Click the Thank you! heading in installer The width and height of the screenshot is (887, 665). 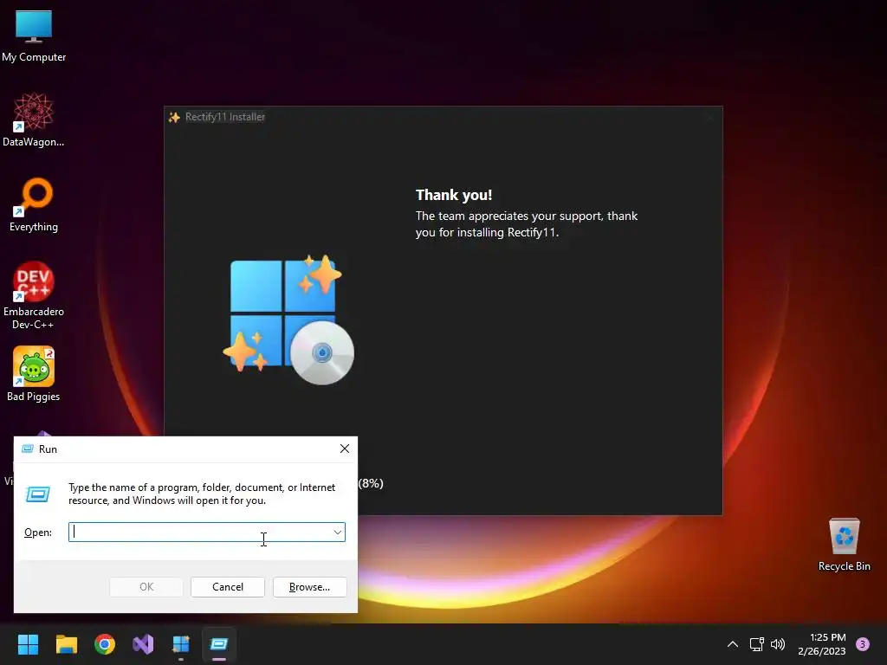(x=454, y=195)
